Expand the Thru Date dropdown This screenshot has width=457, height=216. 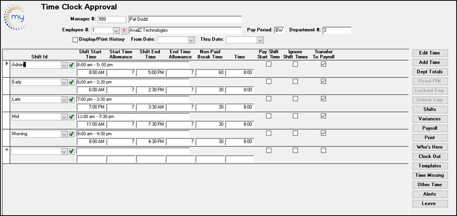coord(260,40)
